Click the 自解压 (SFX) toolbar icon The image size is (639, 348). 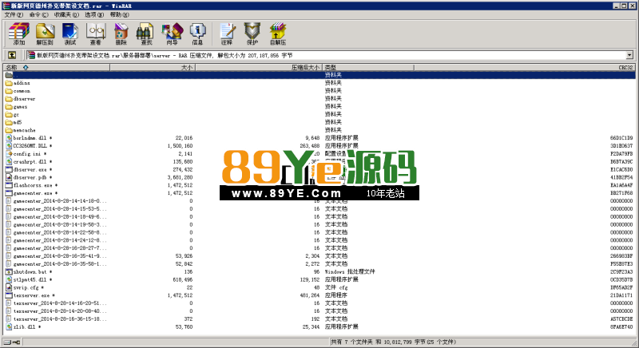(277, 34)
